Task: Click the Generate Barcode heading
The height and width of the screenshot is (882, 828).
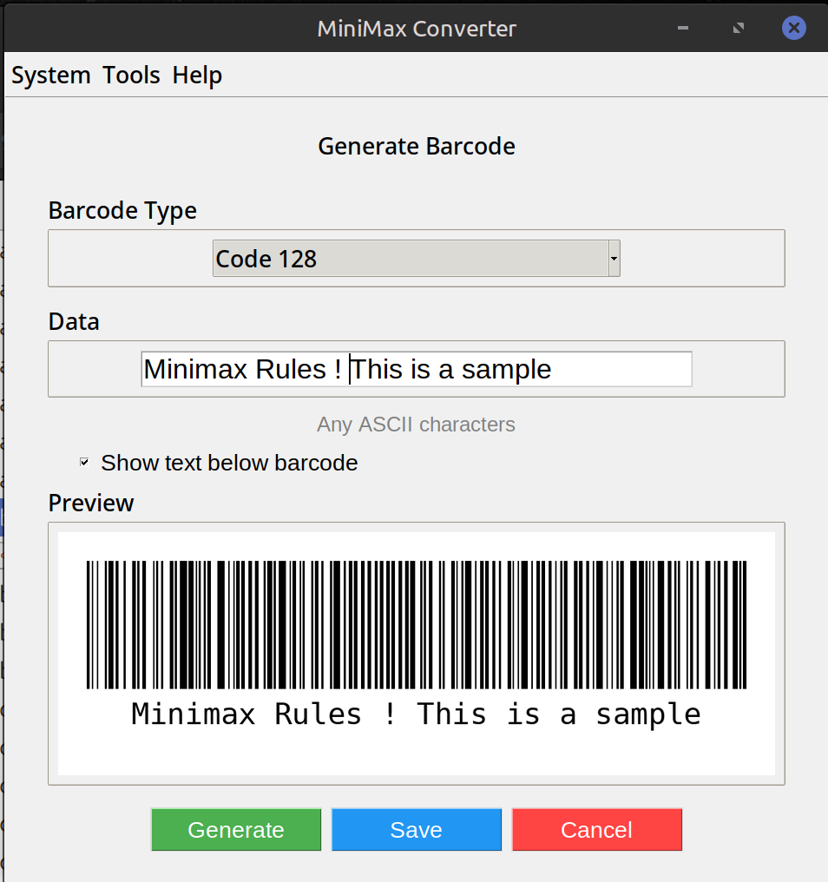Action: pos(417,146)
